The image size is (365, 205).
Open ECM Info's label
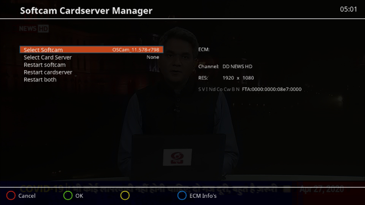click(203, 196)
